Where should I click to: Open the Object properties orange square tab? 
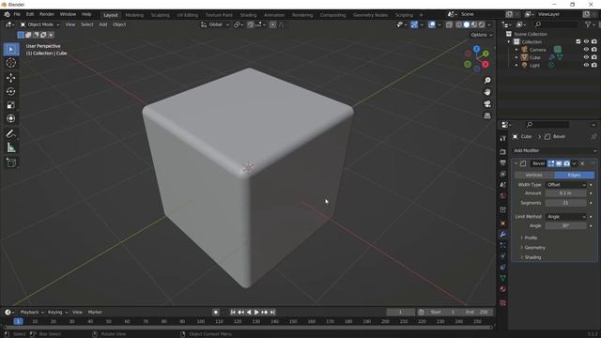tap(503, 223)
